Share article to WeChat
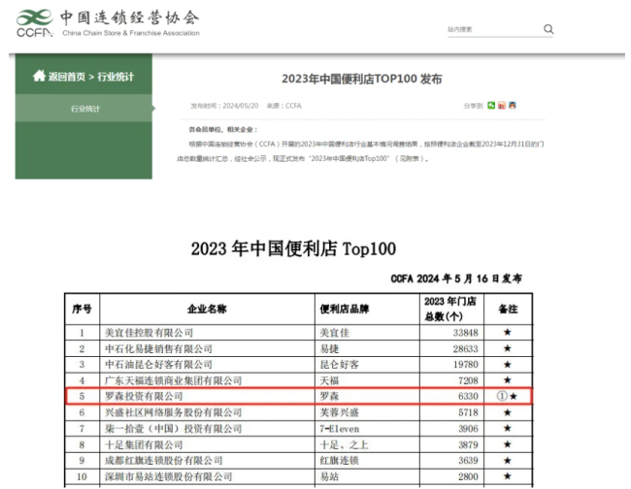Image resolution: width=631 pixels, height=489 pixels. 491,105
